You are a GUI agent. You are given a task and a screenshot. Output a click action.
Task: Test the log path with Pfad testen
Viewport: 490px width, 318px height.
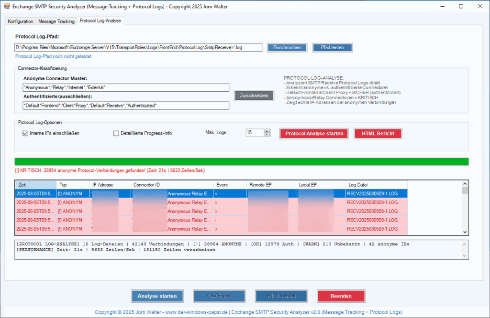click(332, 47)
